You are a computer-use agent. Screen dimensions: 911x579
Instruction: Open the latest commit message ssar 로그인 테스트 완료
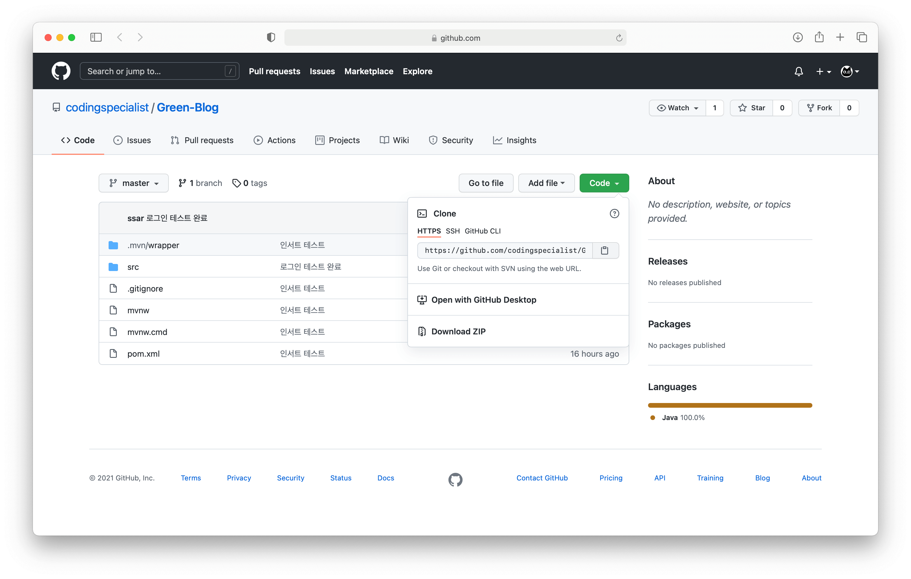167,218
